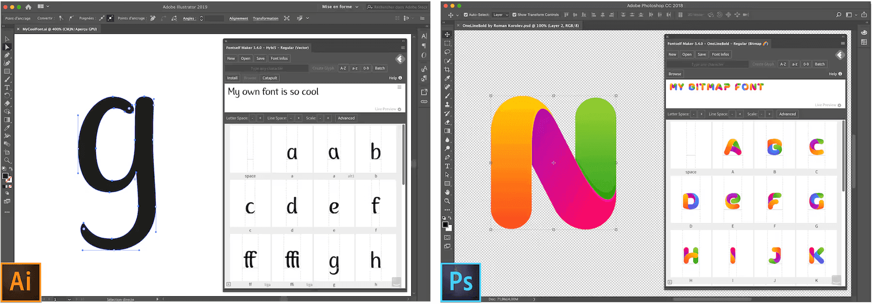This screenshot has width=872, height=304.
Task: Select the Pen tool in Illustrator
Action: tap(7, 55)
